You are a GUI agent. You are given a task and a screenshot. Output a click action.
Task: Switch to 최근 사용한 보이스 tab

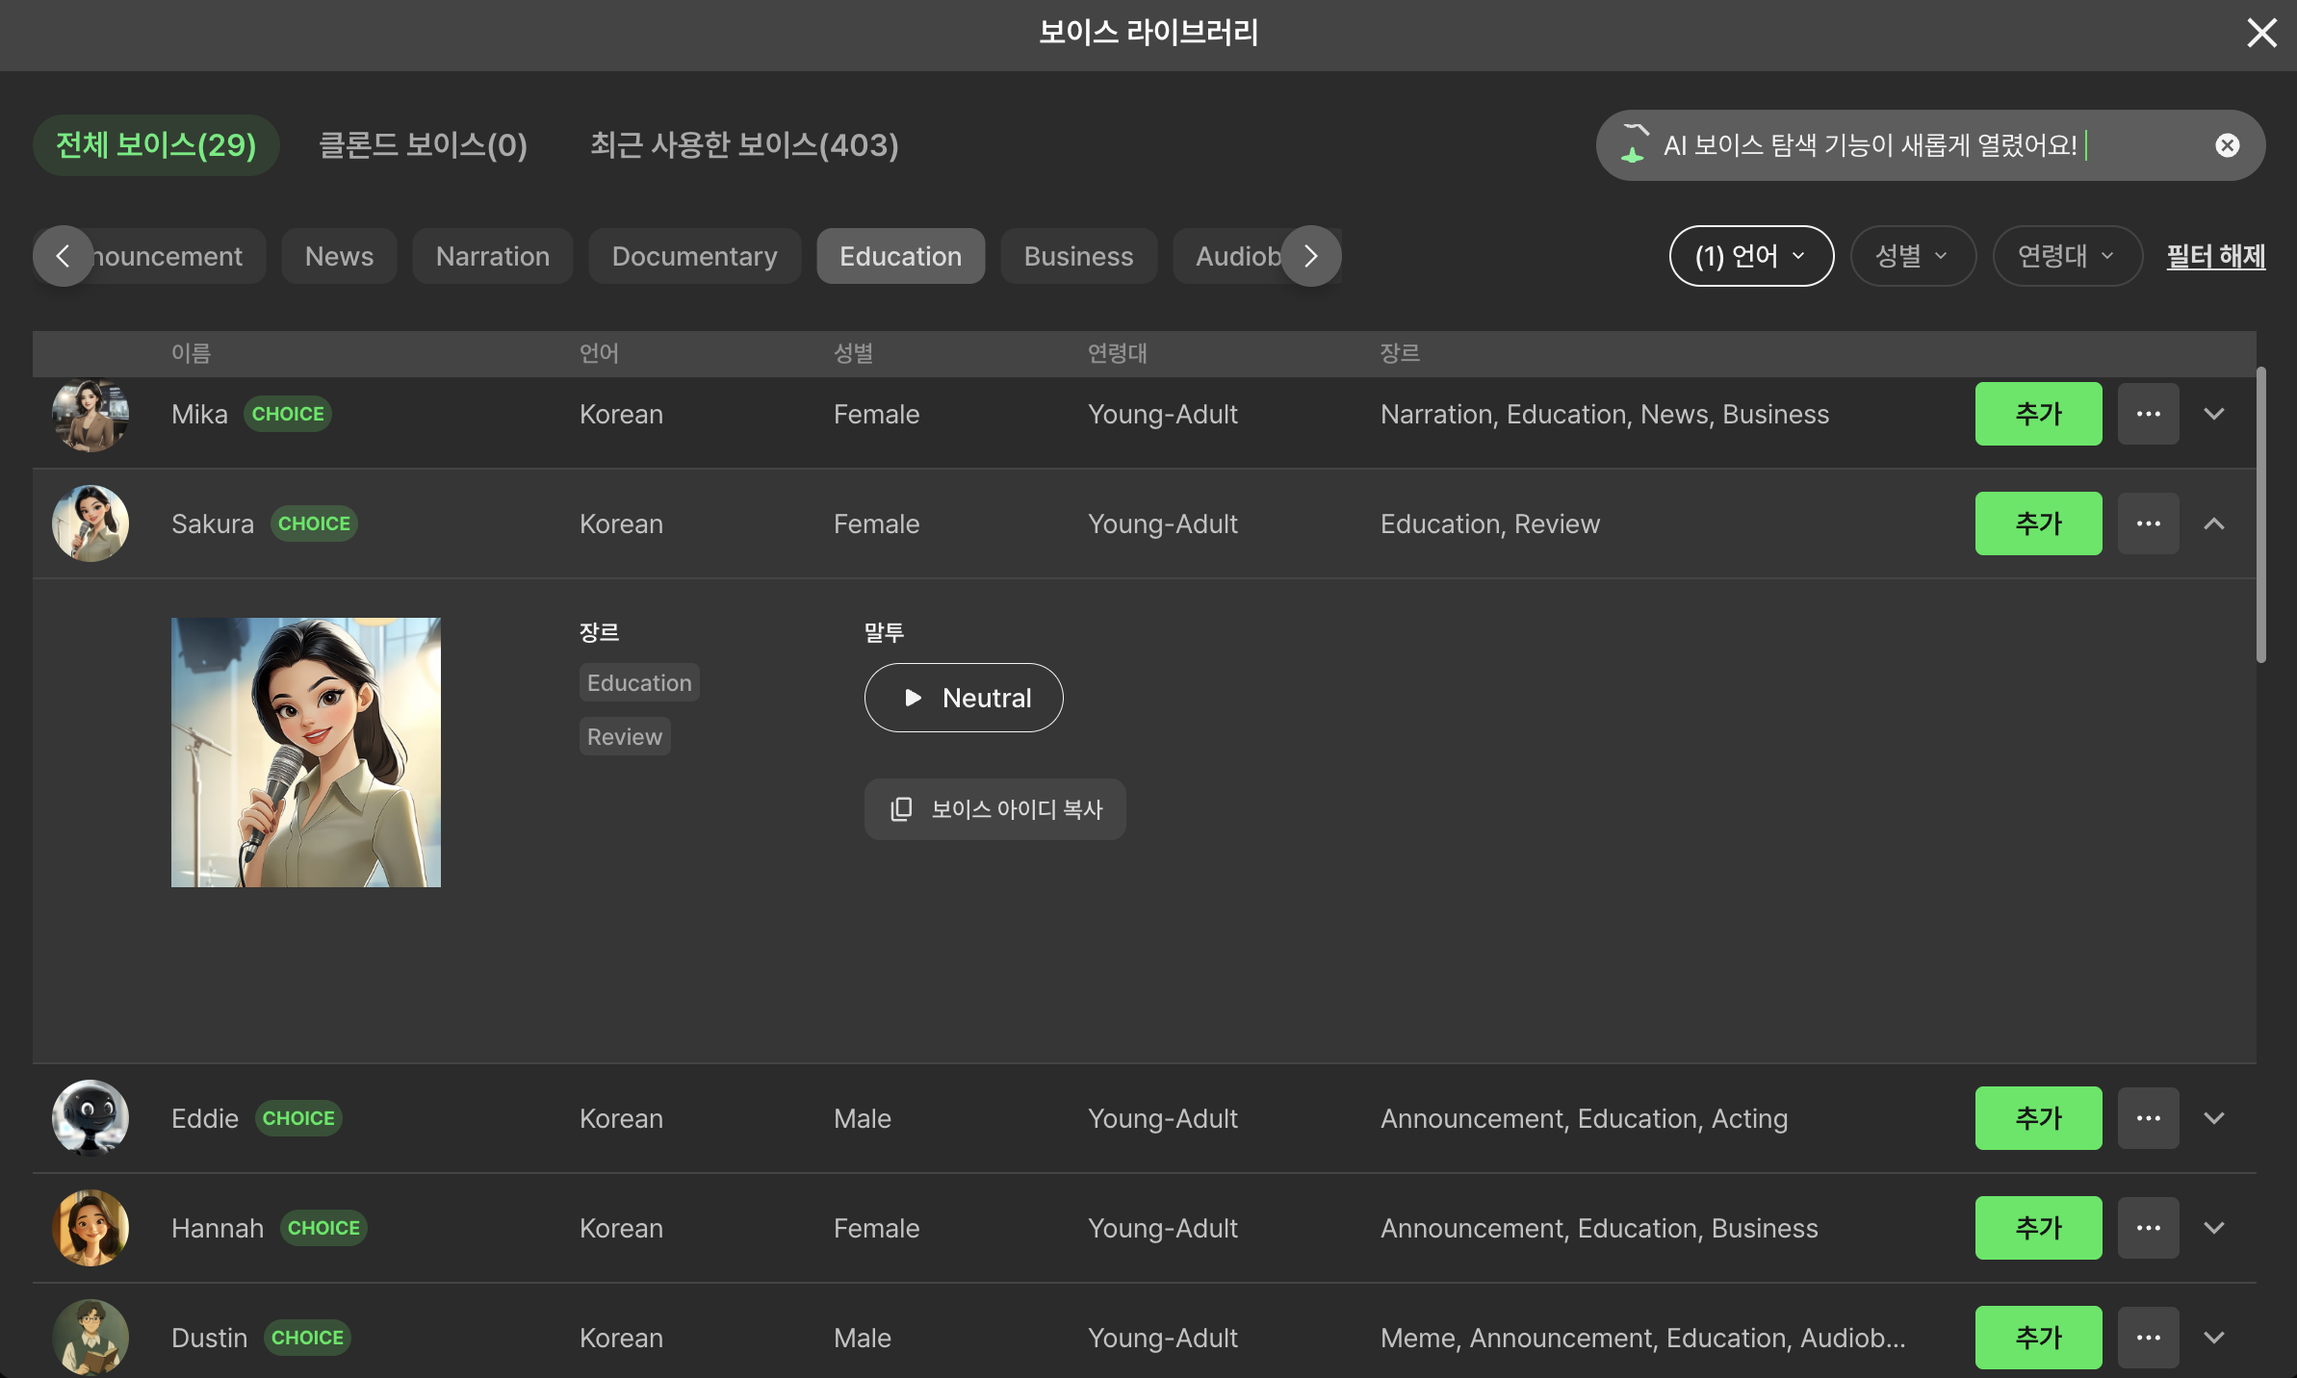pos(744,145)
